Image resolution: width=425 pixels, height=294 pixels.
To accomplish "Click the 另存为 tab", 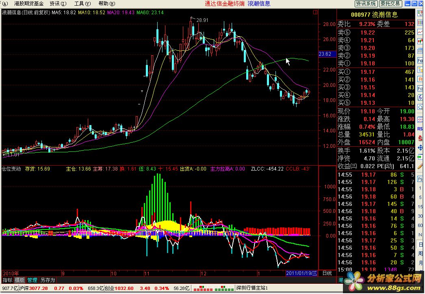I will 48,280.
